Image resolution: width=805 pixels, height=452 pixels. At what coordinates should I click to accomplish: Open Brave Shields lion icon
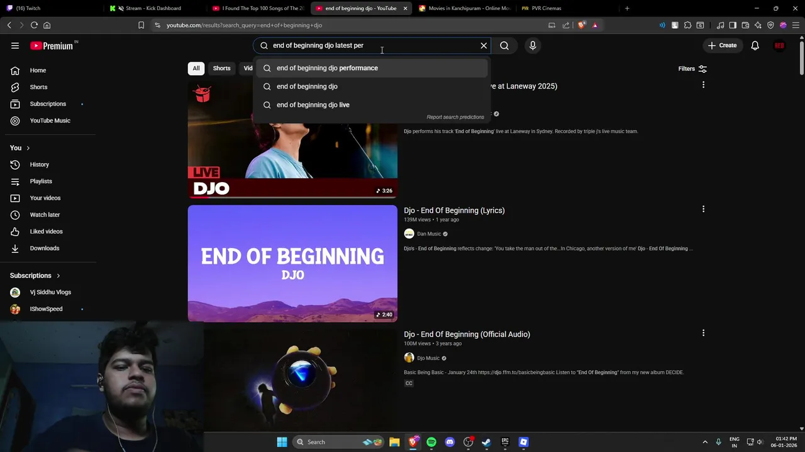click(x=581, y=25)
